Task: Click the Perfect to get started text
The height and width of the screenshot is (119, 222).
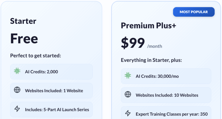Action: tap(36, 55)
